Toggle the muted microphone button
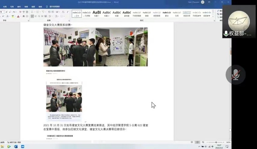 [x=236, y=74]
